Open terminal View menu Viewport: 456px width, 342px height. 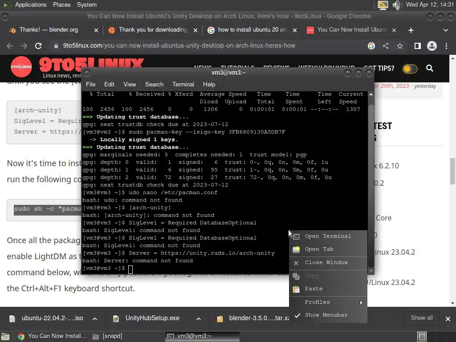[x=130, y=84]
